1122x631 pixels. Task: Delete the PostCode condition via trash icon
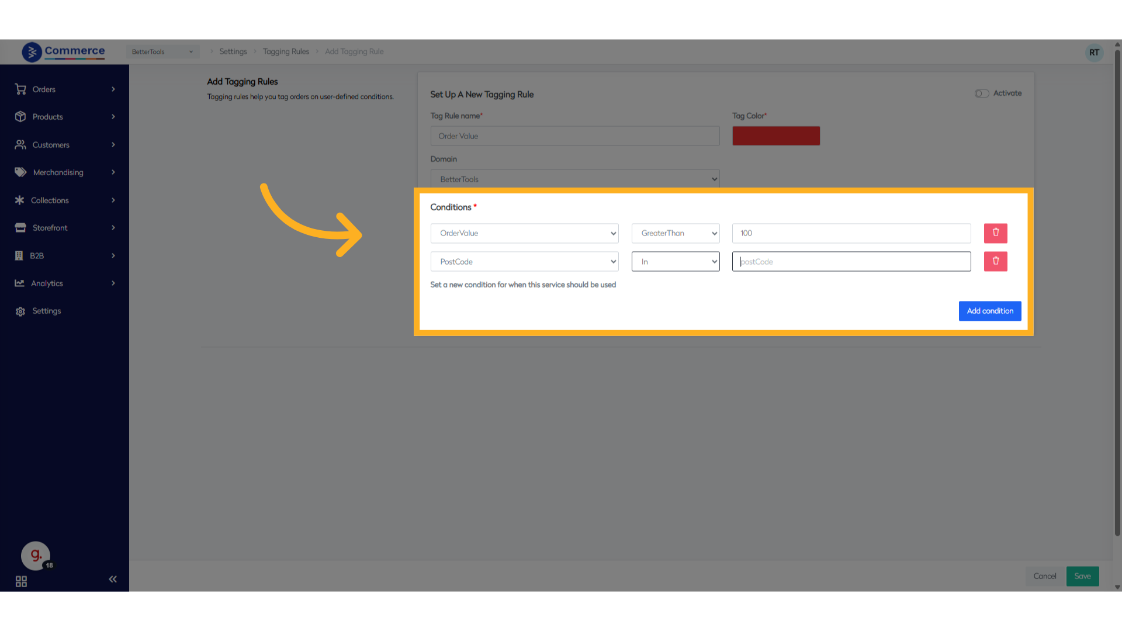point(995,261)
